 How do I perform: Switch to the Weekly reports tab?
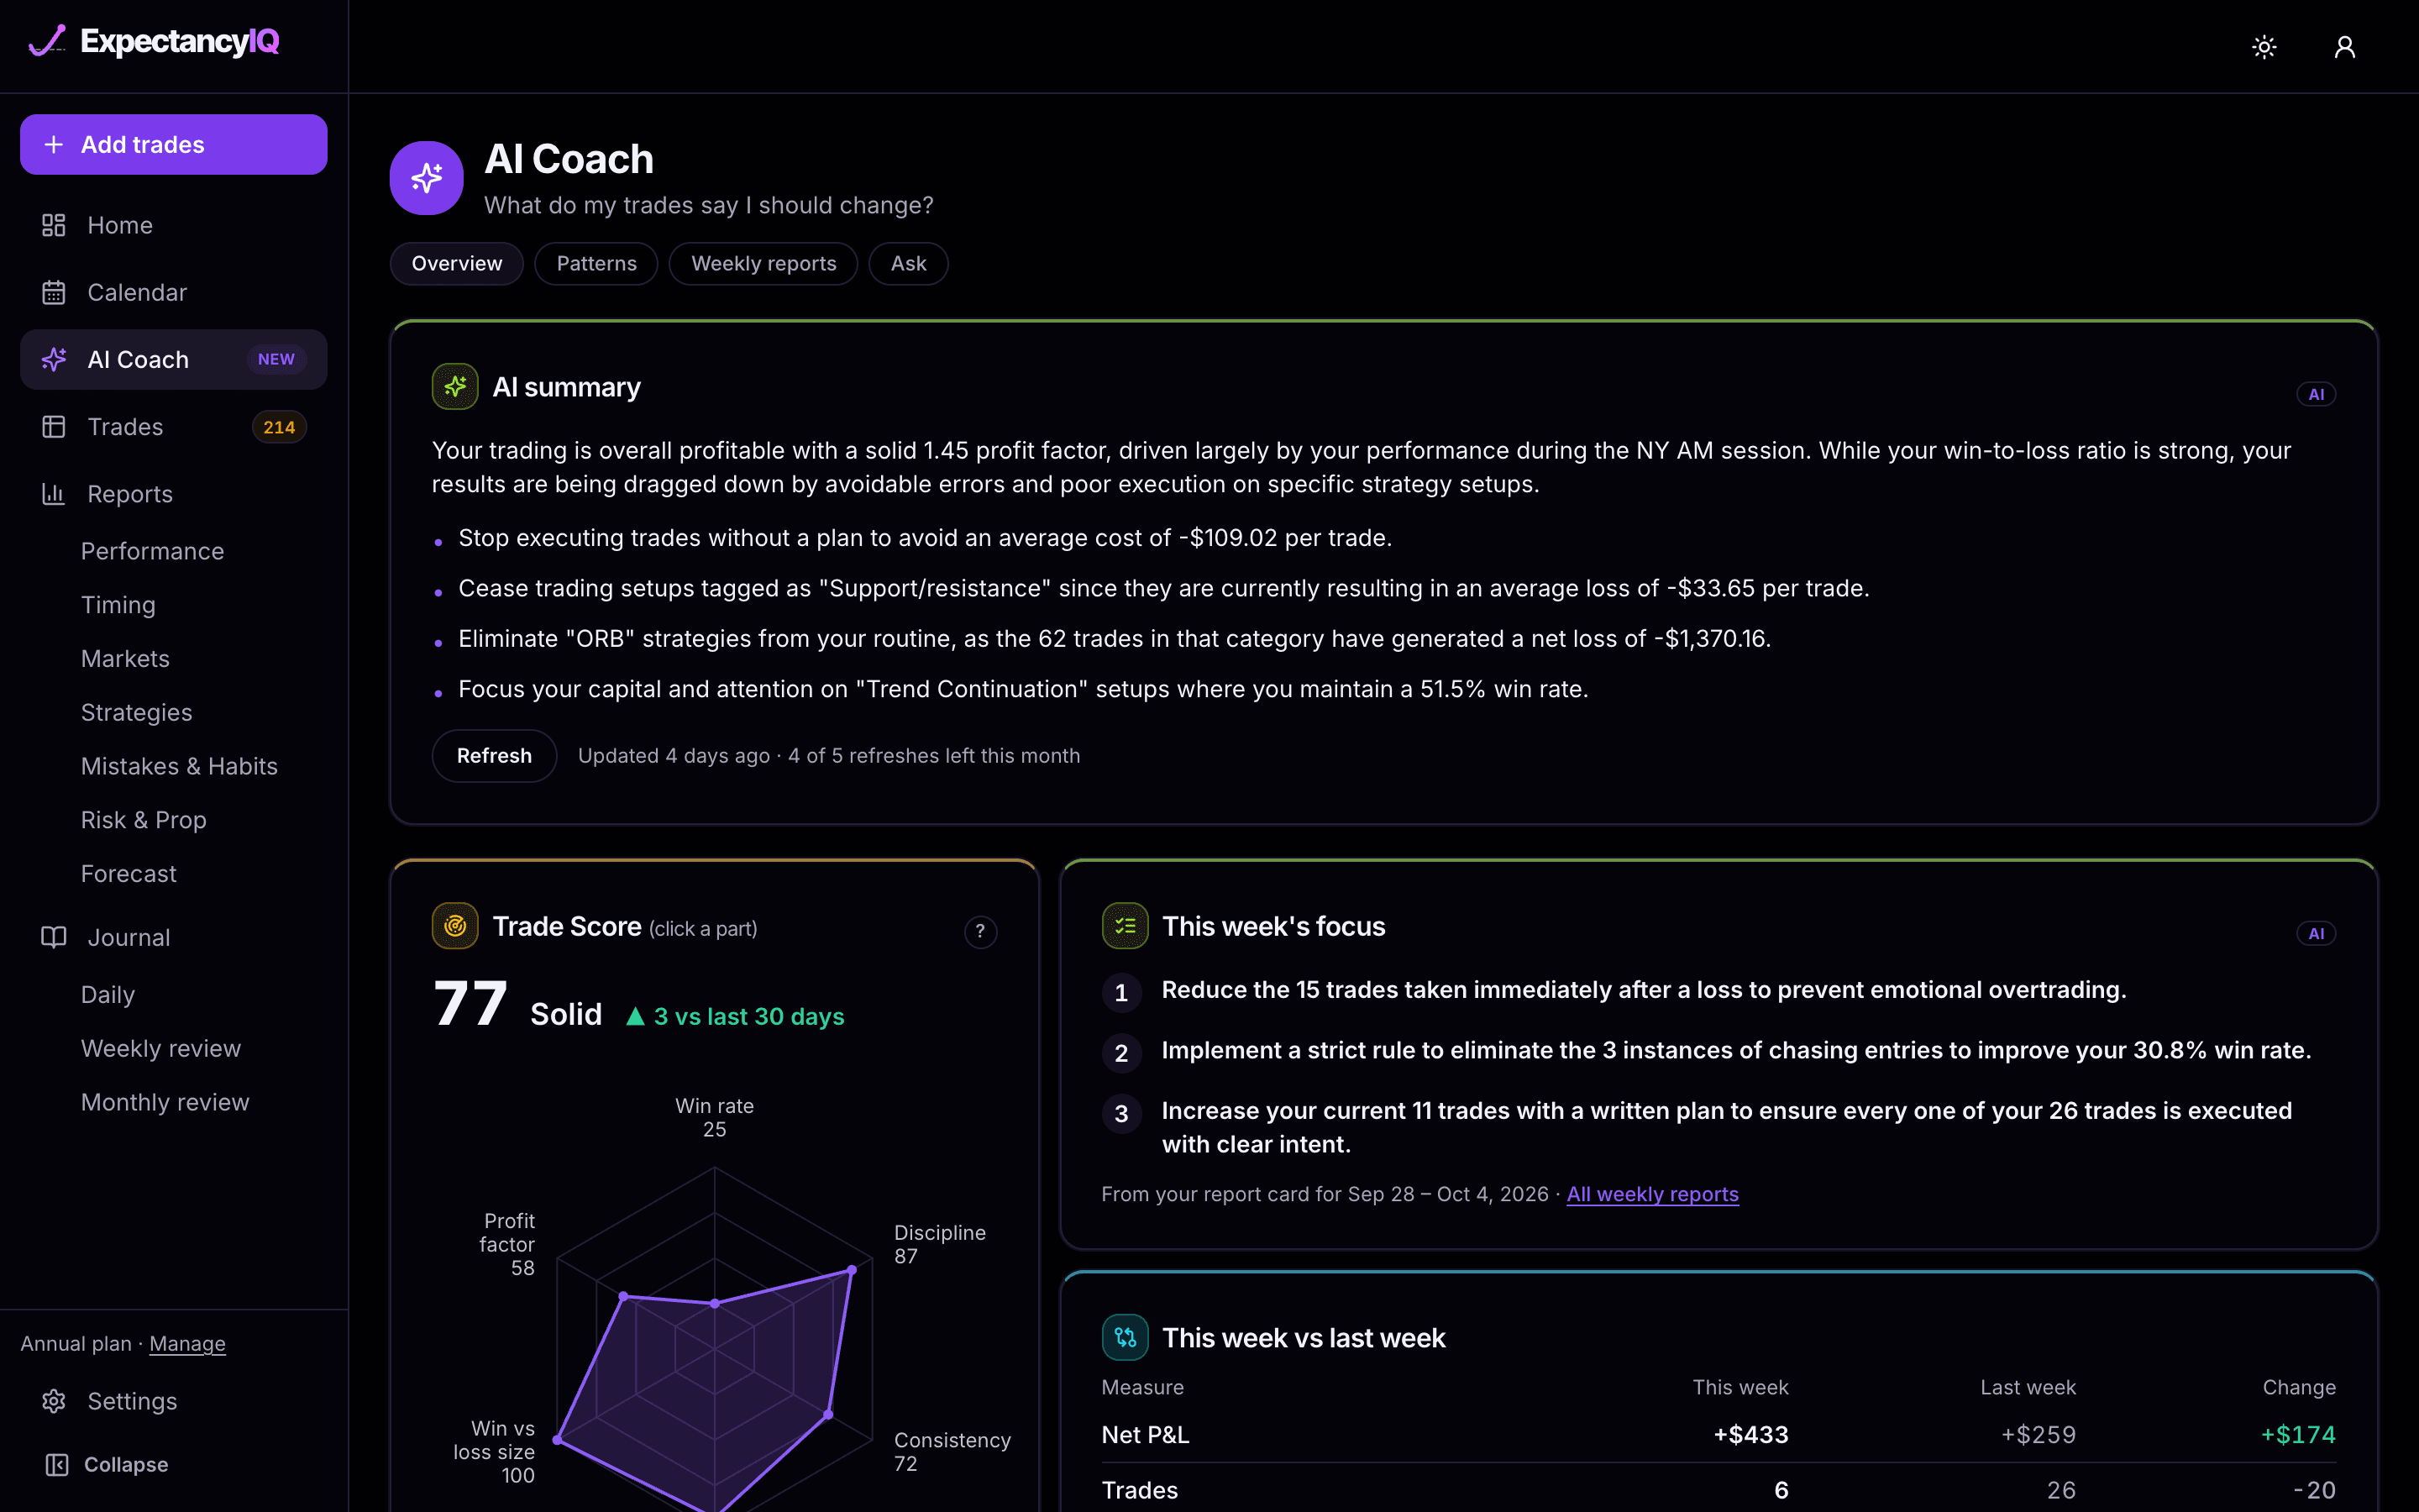(763, 264)
